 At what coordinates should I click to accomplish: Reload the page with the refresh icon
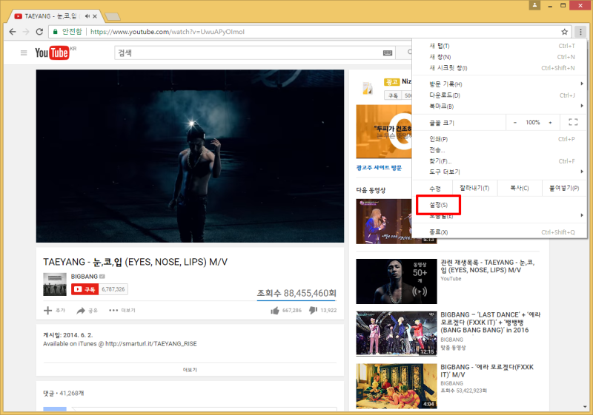39,32
